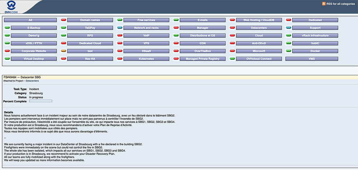Open the Nas-HA category
This screenshot has height=170, width=358.
[x=90, y=59]
